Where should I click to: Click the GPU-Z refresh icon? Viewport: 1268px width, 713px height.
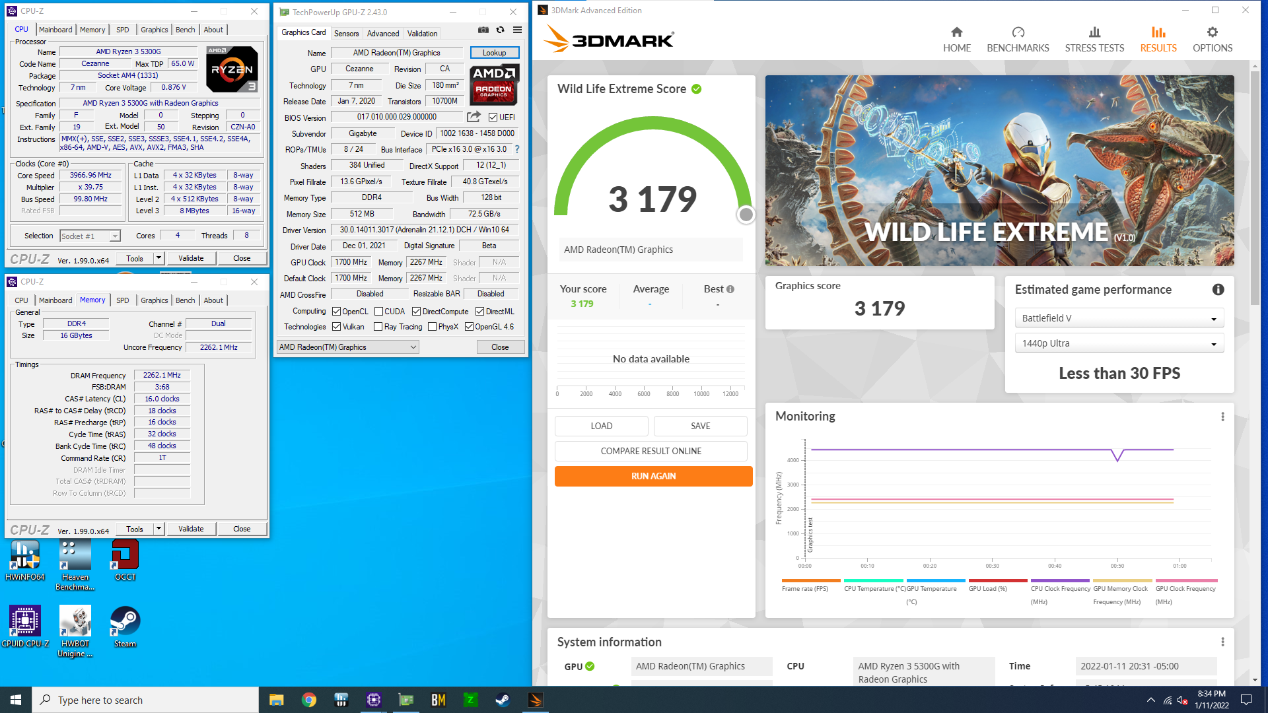pos(500,30)
